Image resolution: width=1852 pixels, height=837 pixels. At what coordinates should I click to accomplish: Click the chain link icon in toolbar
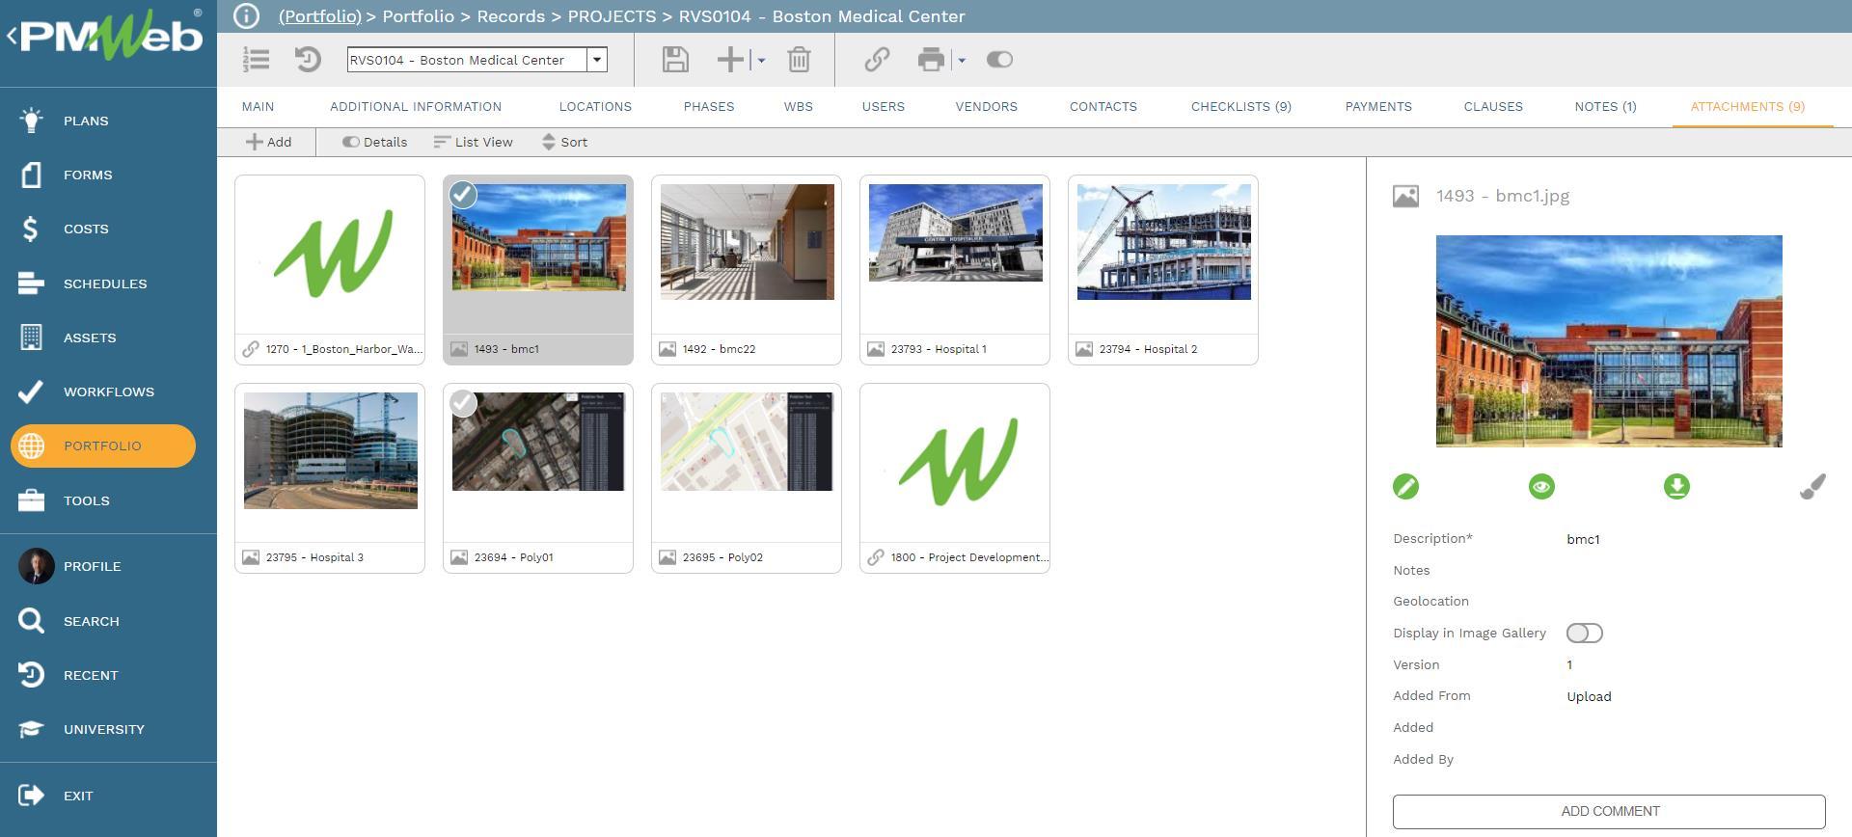pos(876,60)
